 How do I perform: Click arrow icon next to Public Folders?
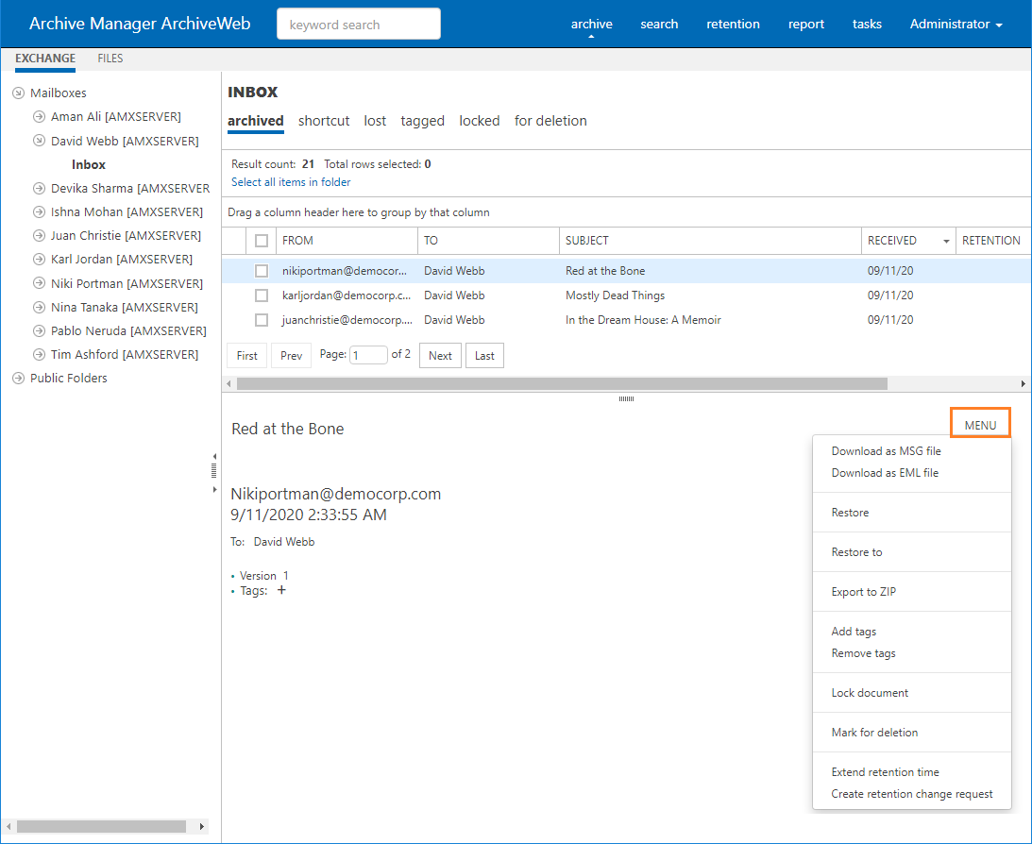tap(18, 379)
